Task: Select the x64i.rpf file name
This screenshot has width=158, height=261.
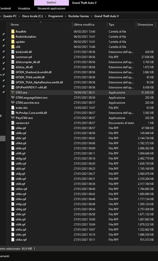Action: [20, 169]
